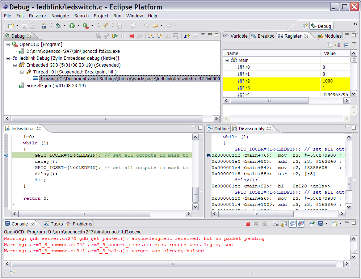This screenshot has width=361, height=279.
Task: Collapse the ledblink Debug tree node
Action: point(8,58)
